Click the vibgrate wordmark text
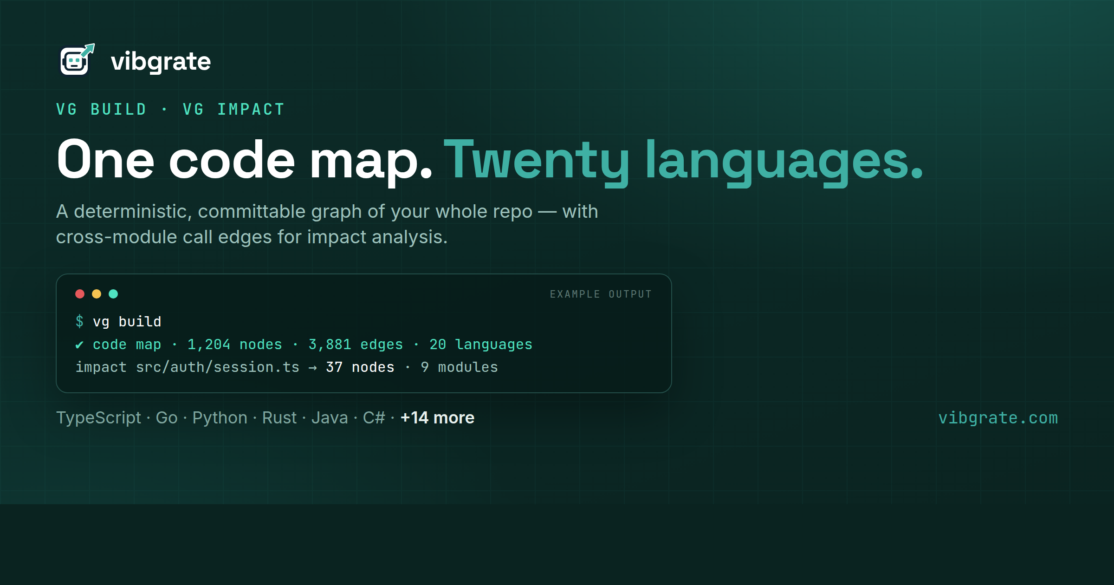This screenshot has height=585, width=1114. 161,62
